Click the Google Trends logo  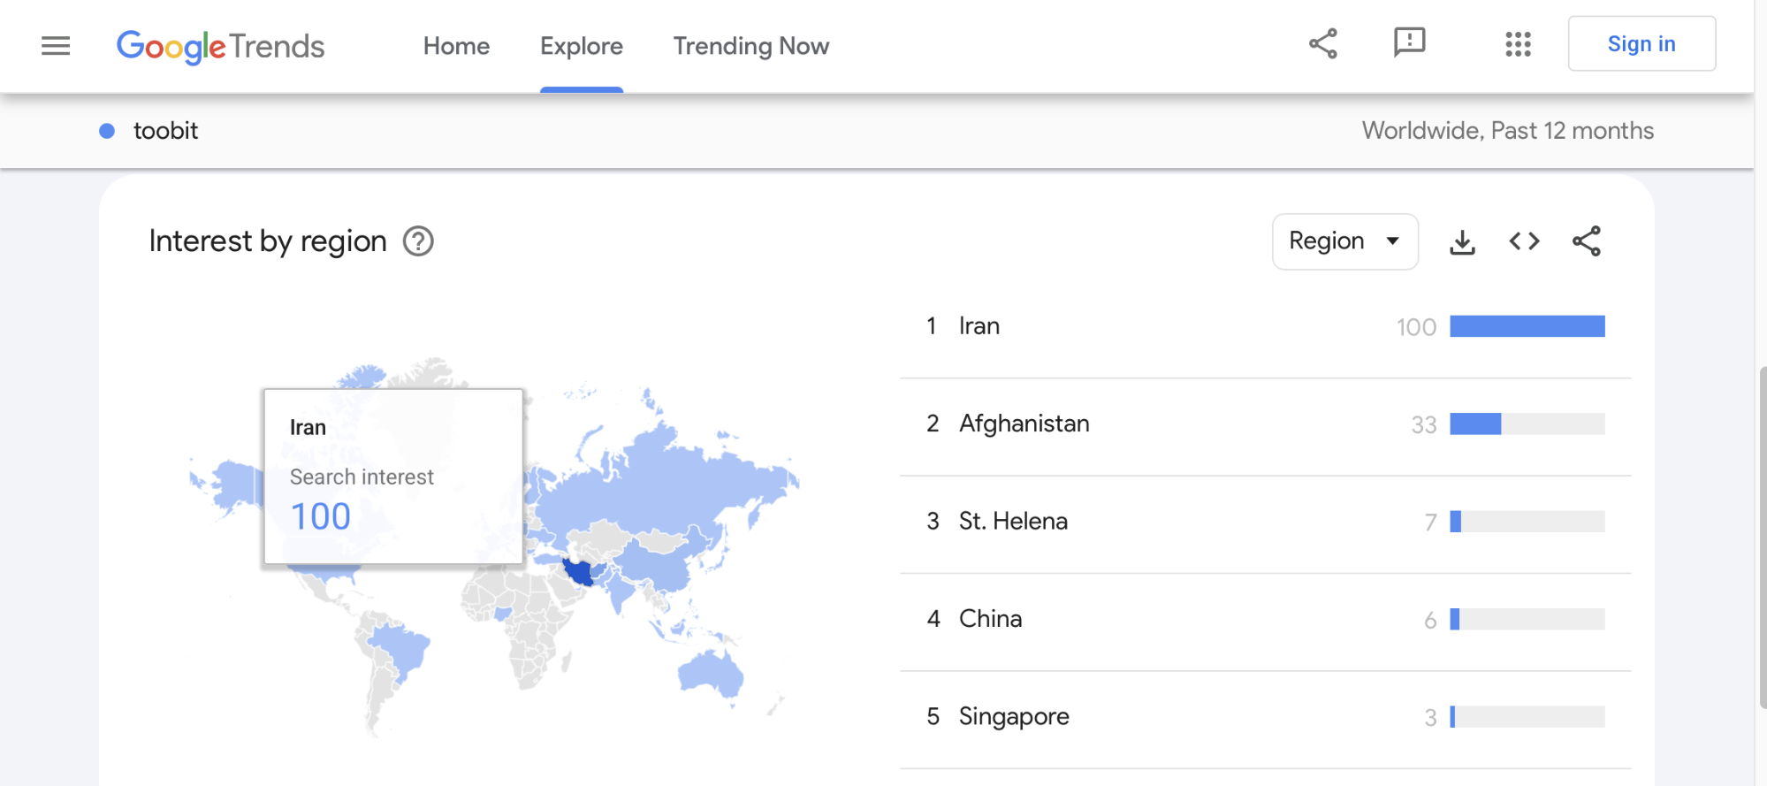tap(221, 46)
